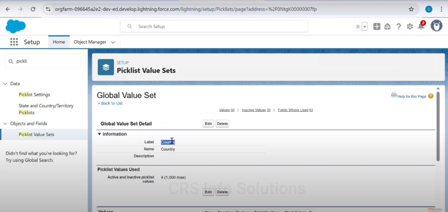Click the Picklist Value Sets stack icon
The width and height of the screenshot is (448, 212).
[106, 67]
